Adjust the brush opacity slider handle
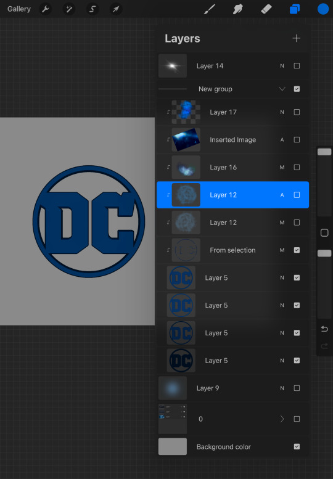Image resolution: width=333 pixels, height=479 pixels. 324,253
